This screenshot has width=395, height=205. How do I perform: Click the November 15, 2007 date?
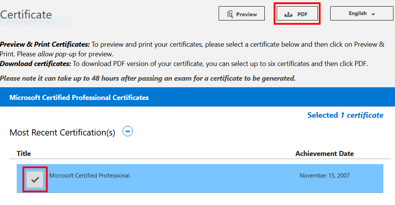coord(324,176)
